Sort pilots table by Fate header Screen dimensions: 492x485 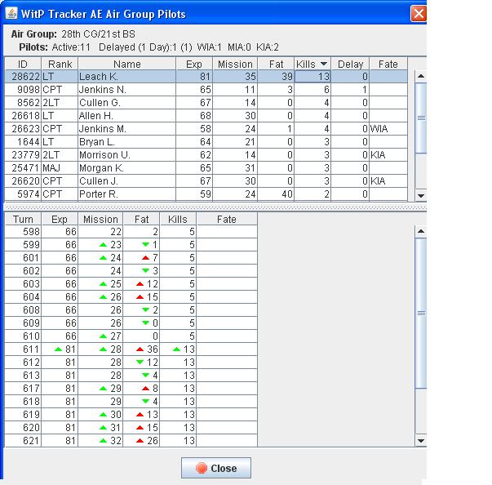(388, 64)
